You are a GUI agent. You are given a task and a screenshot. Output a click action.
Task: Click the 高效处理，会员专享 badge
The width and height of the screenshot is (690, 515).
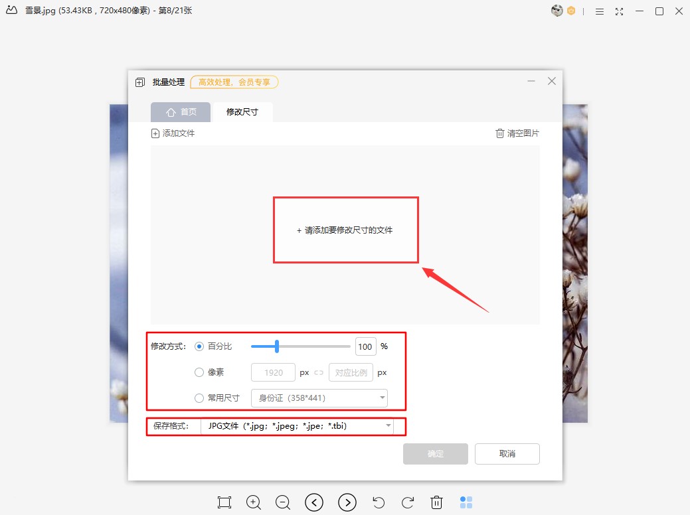coord(234,82)
